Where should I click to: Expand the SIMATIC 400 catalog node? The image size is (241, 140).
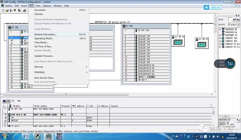pyautogui.click(x=220, y=41)
